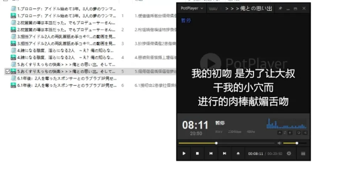Image resolution: width=341 pixels, height=193 pixels.
Task: Click the document icon of 6.1年後 text file
Action: [13, 78]
